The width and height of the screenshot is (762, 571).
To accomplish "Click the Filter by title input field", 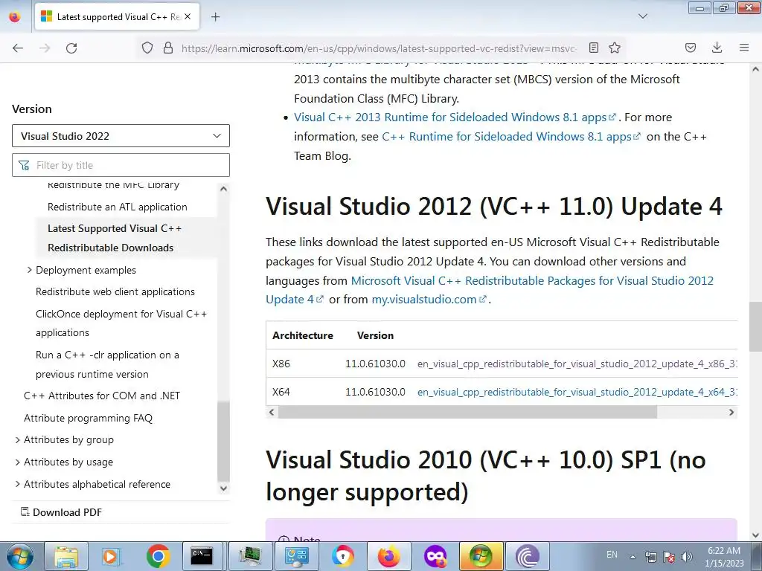I will (x=121, y=165).
